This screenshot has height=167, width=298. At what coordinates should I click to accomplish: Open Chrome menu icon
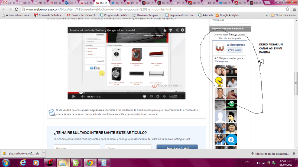pos(294,9)
